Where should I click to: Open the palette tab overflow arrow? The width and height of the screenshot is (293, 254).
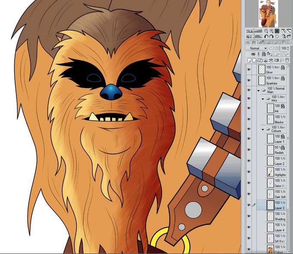[291, 43]
